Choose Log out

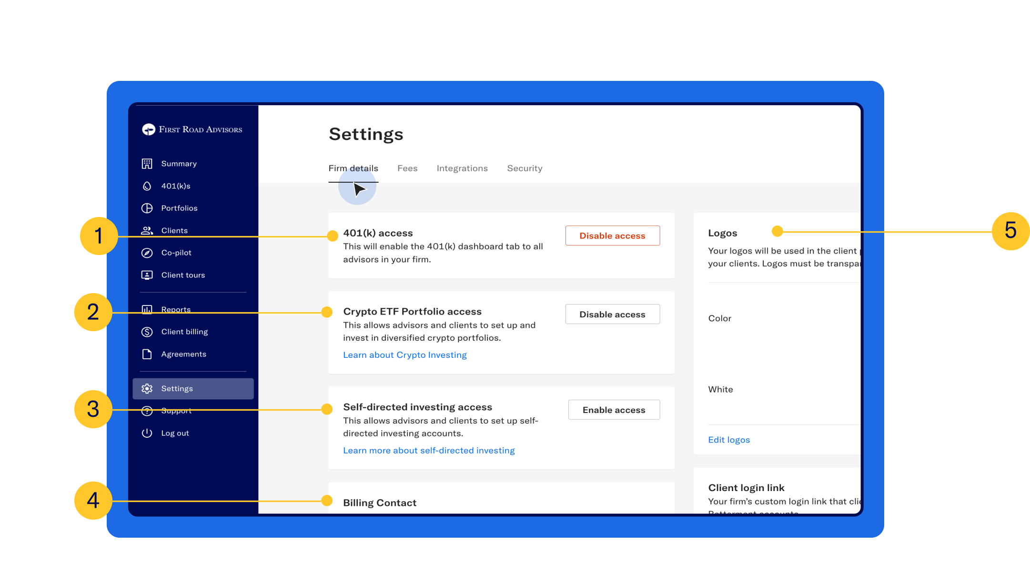(175, 433)
